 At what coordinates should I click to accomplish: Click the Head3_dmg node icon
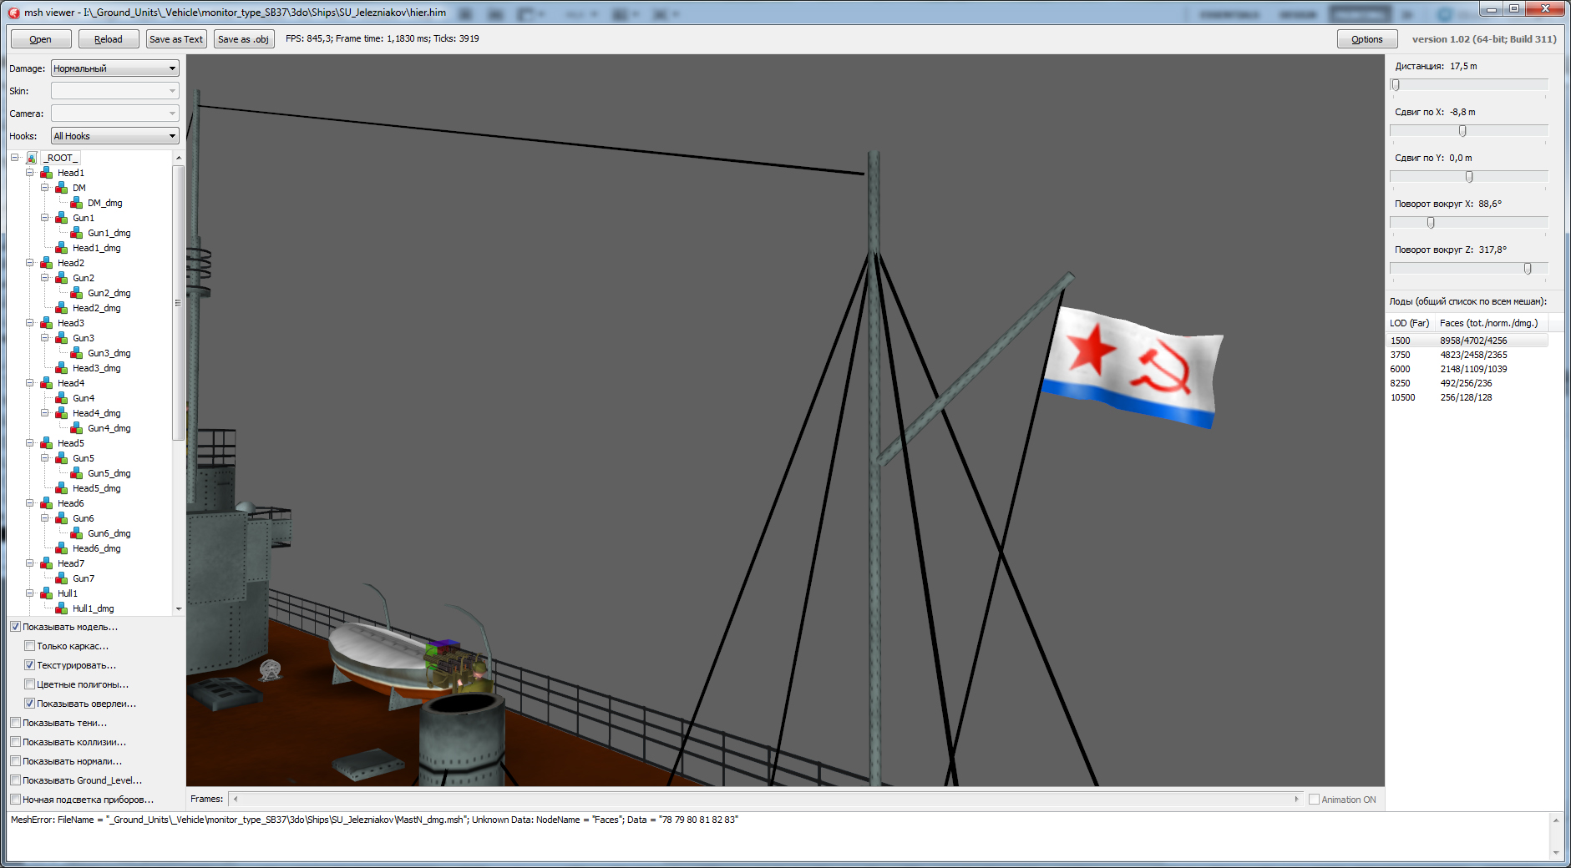click(62, 368)
